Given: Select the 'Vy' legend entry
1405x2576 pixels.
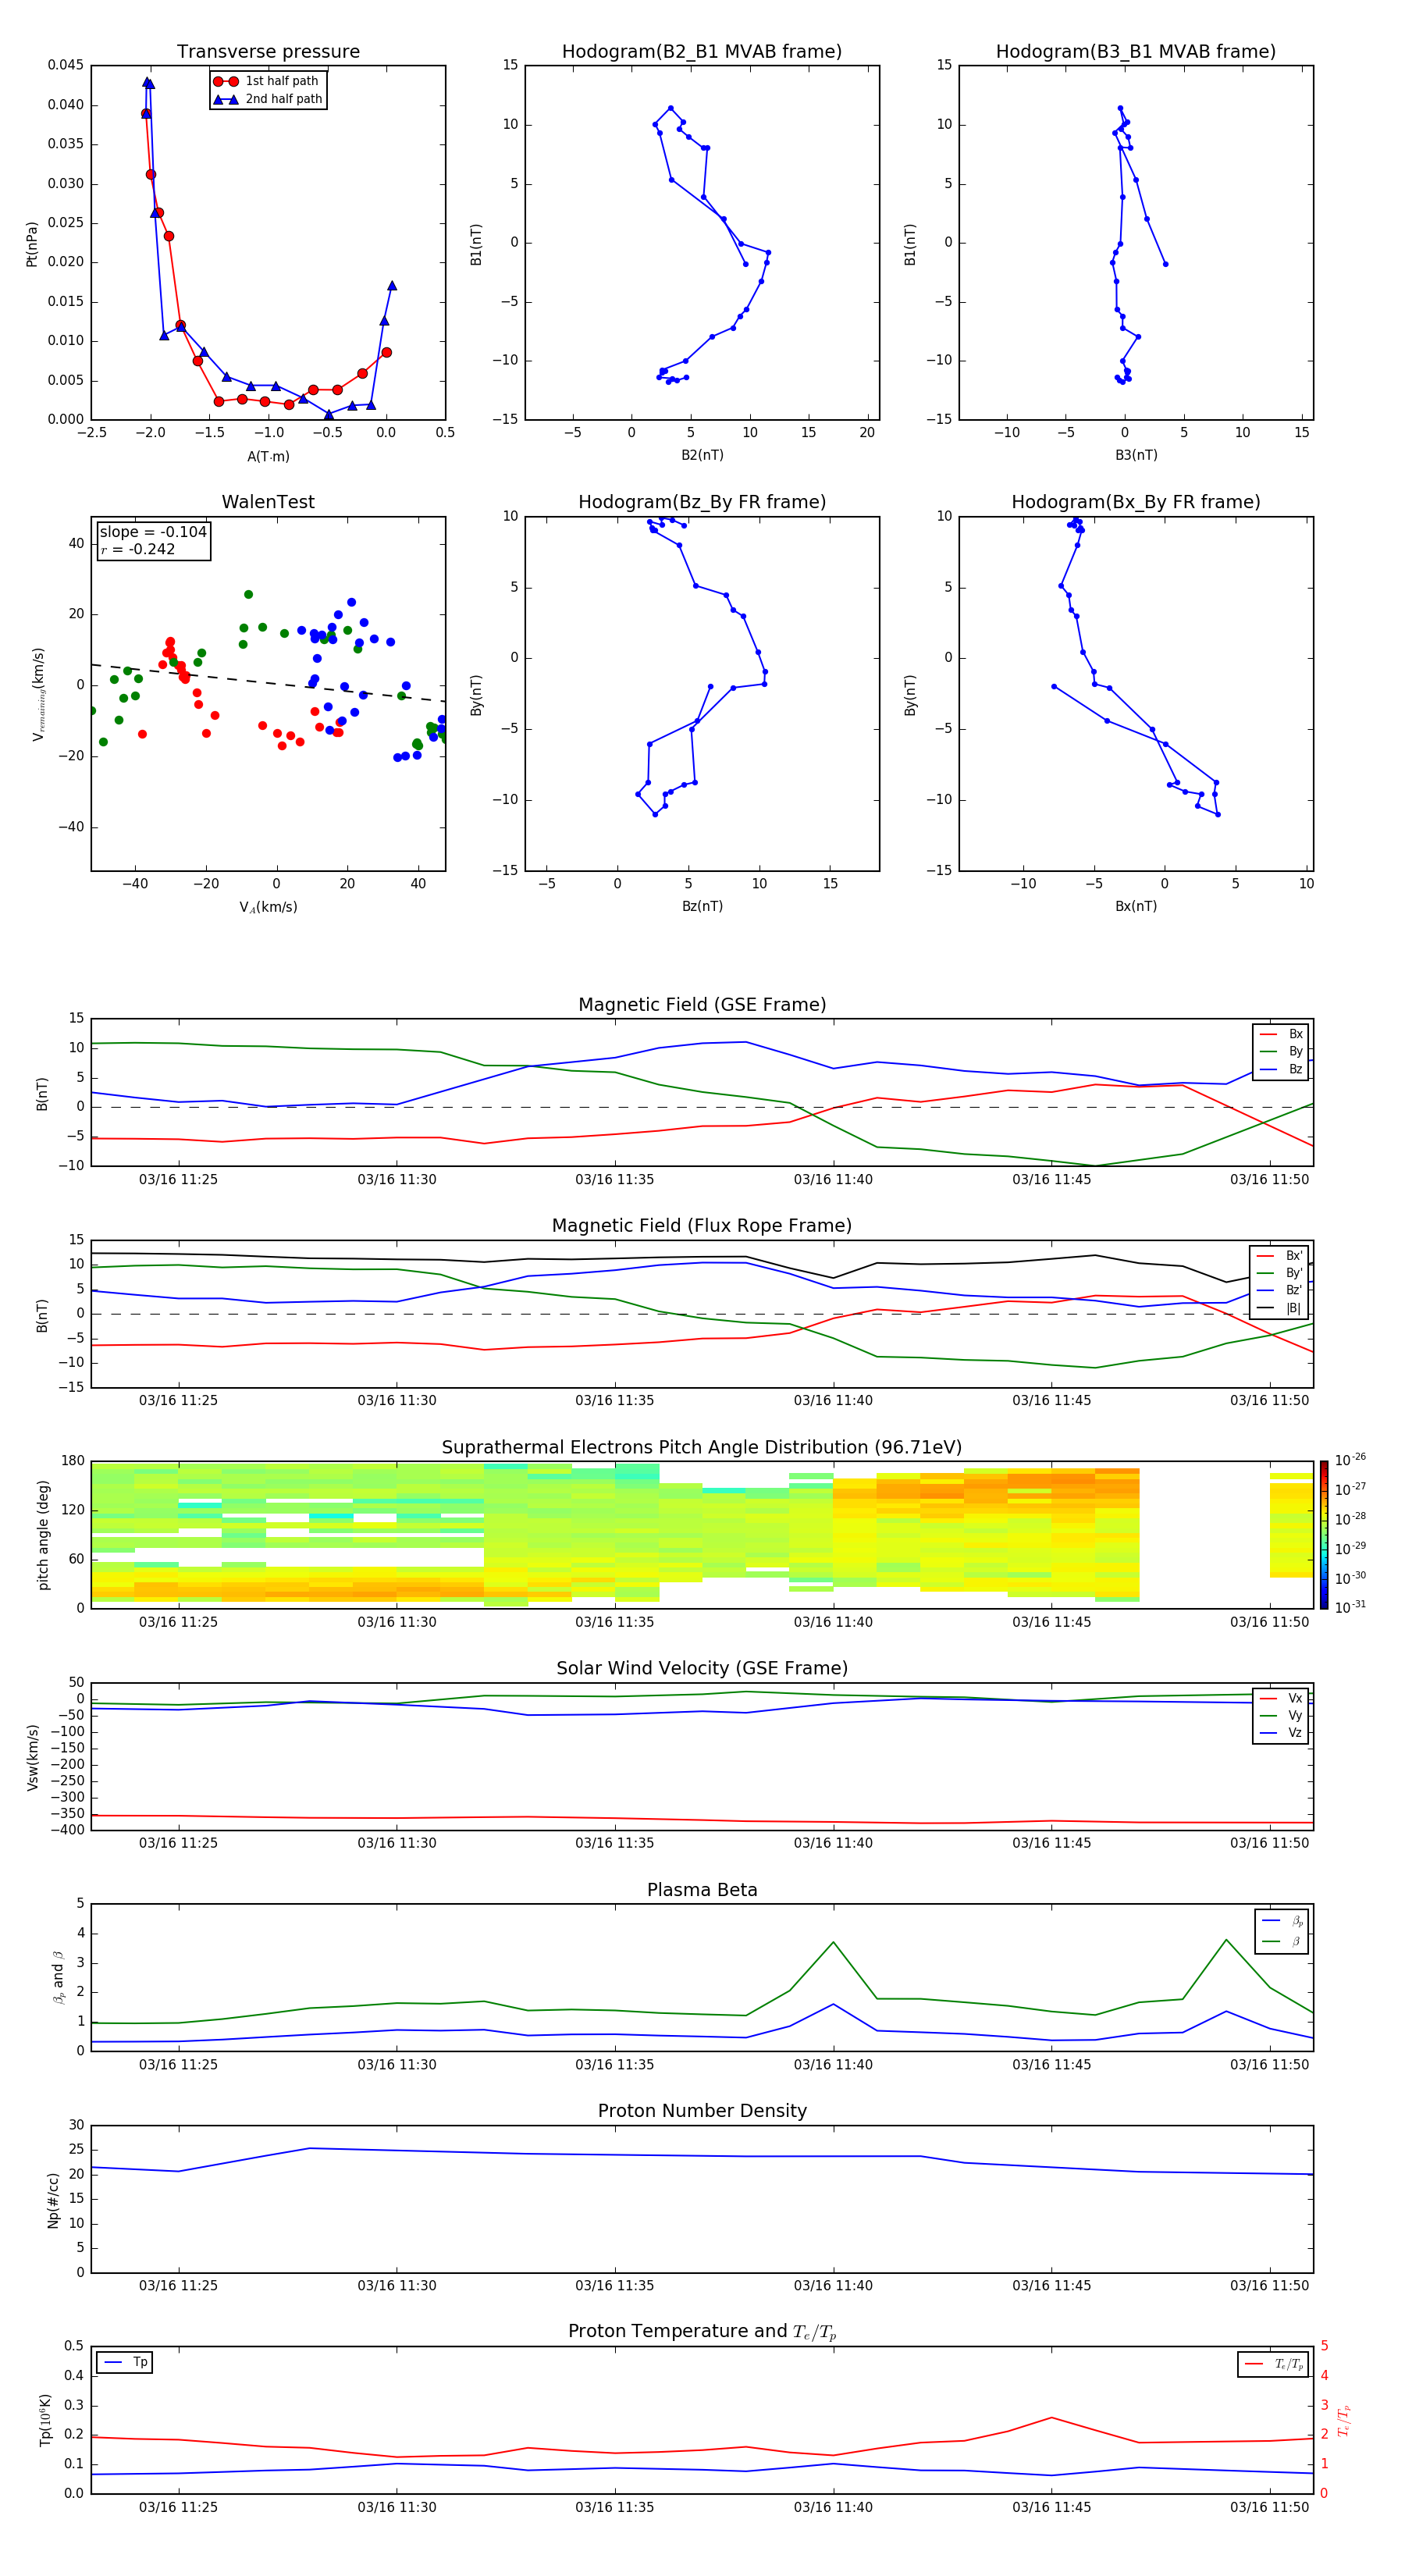Looking at the screenshot, I should point(1281,1716).
